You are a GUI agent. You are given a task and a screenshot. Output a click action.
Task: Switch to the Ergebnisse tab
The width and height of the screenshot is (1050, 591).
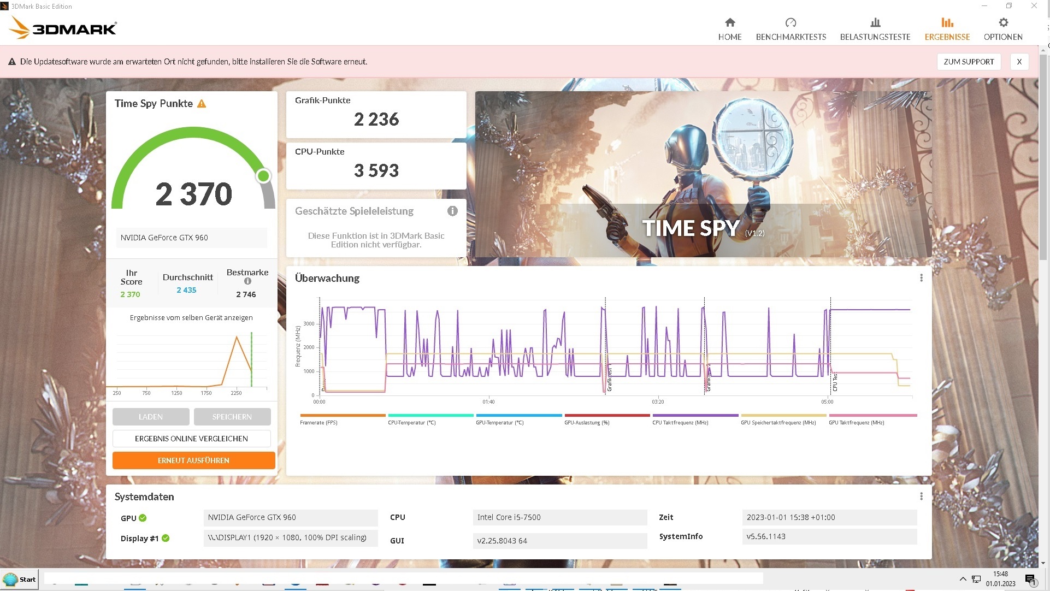[947, 29]
